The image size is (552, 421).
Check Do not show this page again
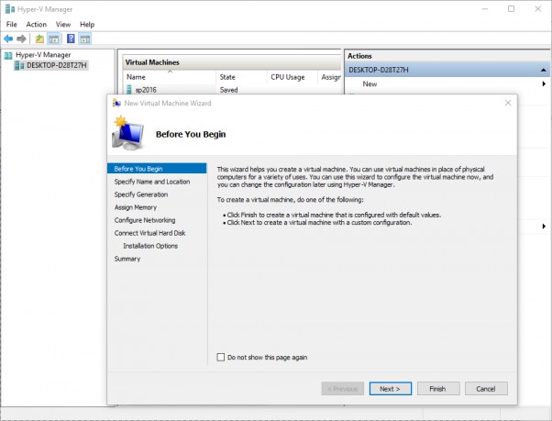coord(221,358)
